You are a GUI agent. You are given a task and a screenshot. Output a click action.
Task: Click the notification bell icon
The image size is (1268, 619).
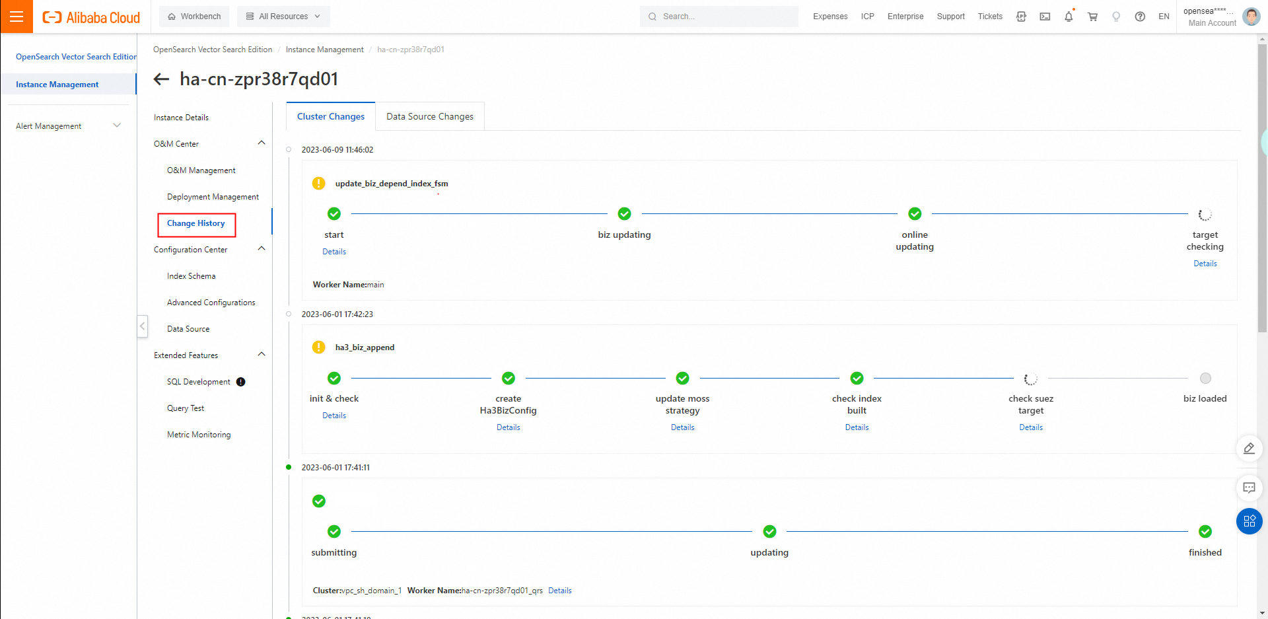tap(1069, 17)
